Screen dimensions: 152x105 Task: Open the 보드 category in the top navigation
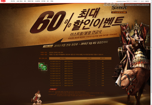pos(48,1)
